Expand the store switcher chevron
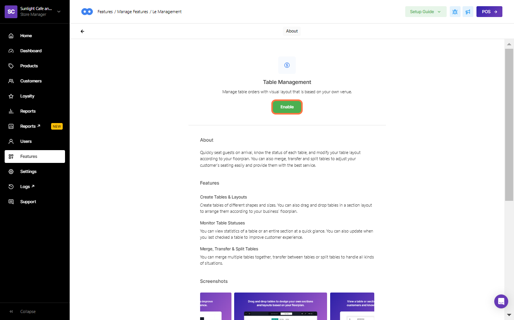Image resolution: width=514 pixels, height=320 pixels. [59, 12]
